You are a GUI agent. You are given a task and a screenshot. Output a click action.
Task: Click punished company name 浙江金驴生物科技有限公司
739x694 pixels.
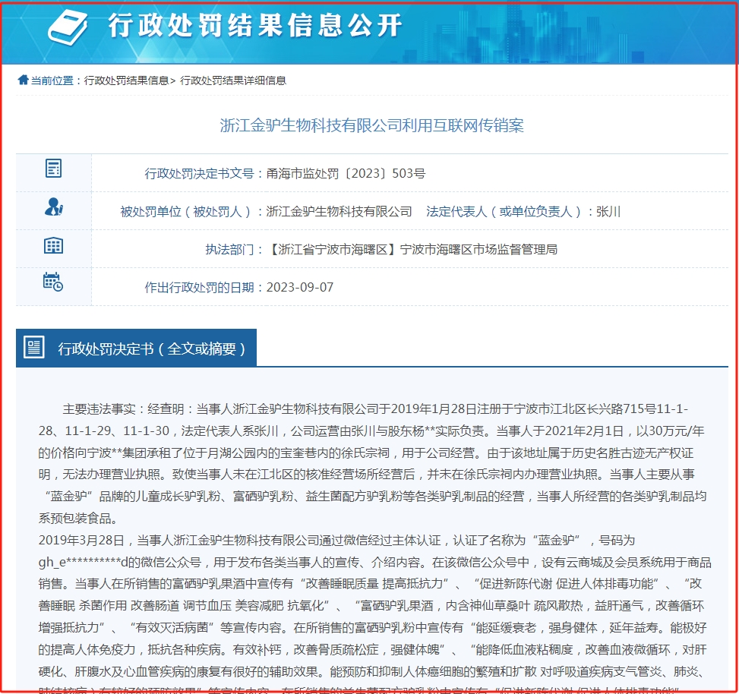point(339,211)
